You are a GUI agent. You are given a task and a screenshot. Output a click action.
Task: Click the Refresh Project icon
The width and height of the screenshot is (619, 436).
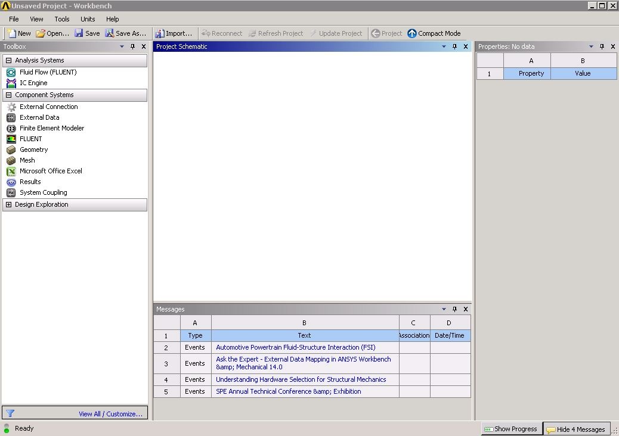coord(252,33)
